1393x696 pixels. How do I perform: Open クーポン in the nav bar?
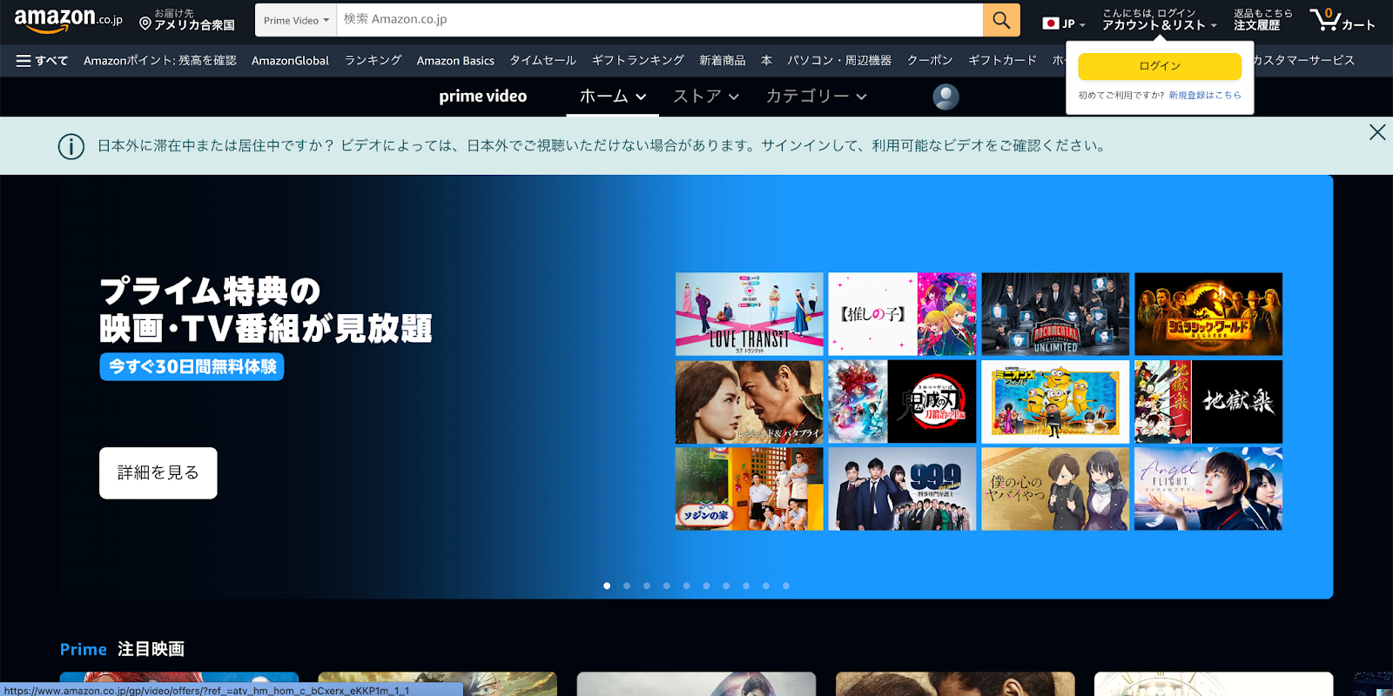coord(930,61)
